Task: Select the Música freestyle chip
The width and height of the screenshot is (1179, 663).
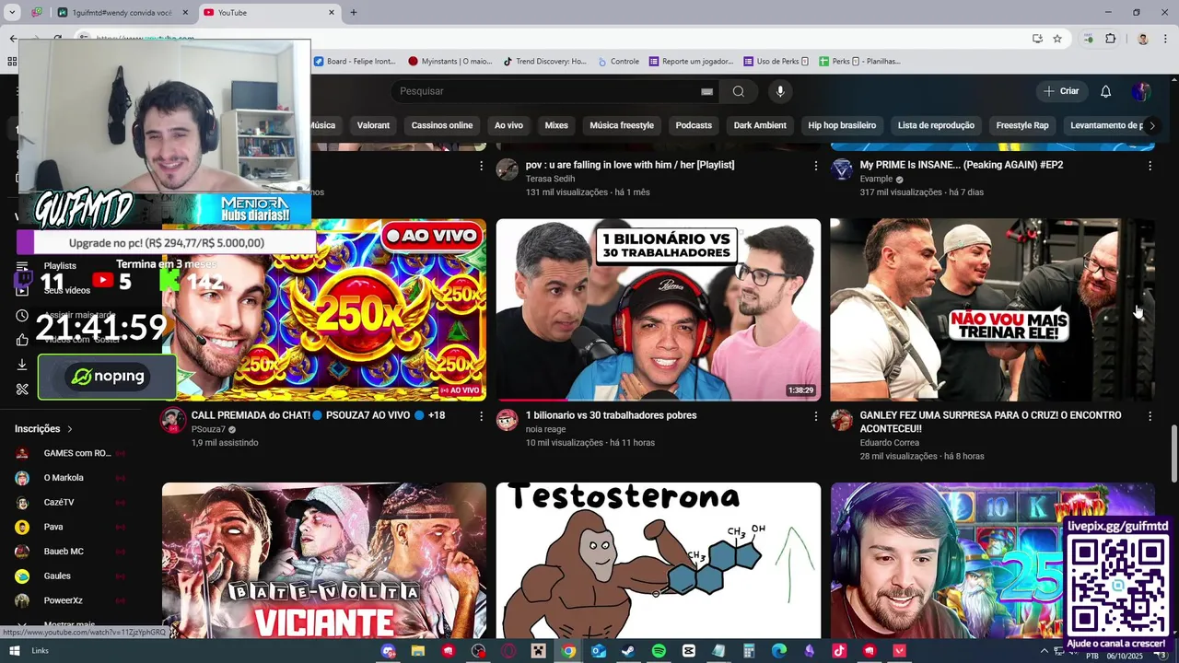Action: pos(622,125)
